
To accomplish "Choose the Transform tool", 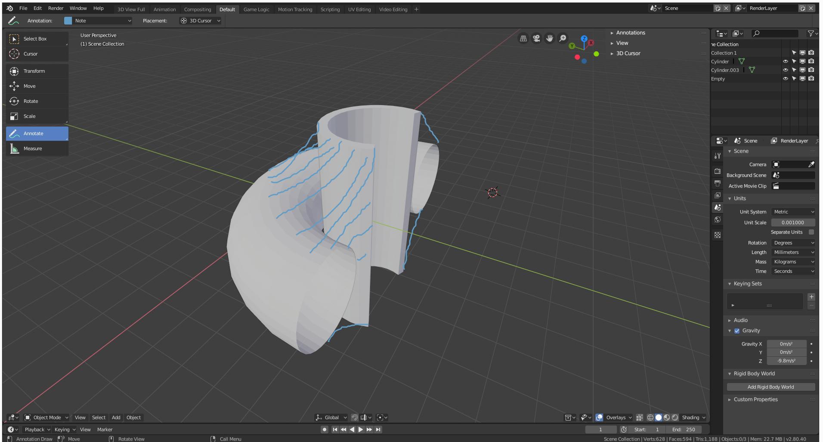I will 37,71.
